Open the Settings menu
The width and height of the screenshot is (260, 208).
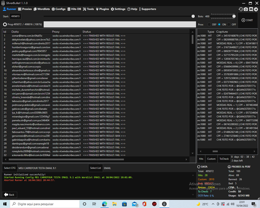[x=118, y=9]
